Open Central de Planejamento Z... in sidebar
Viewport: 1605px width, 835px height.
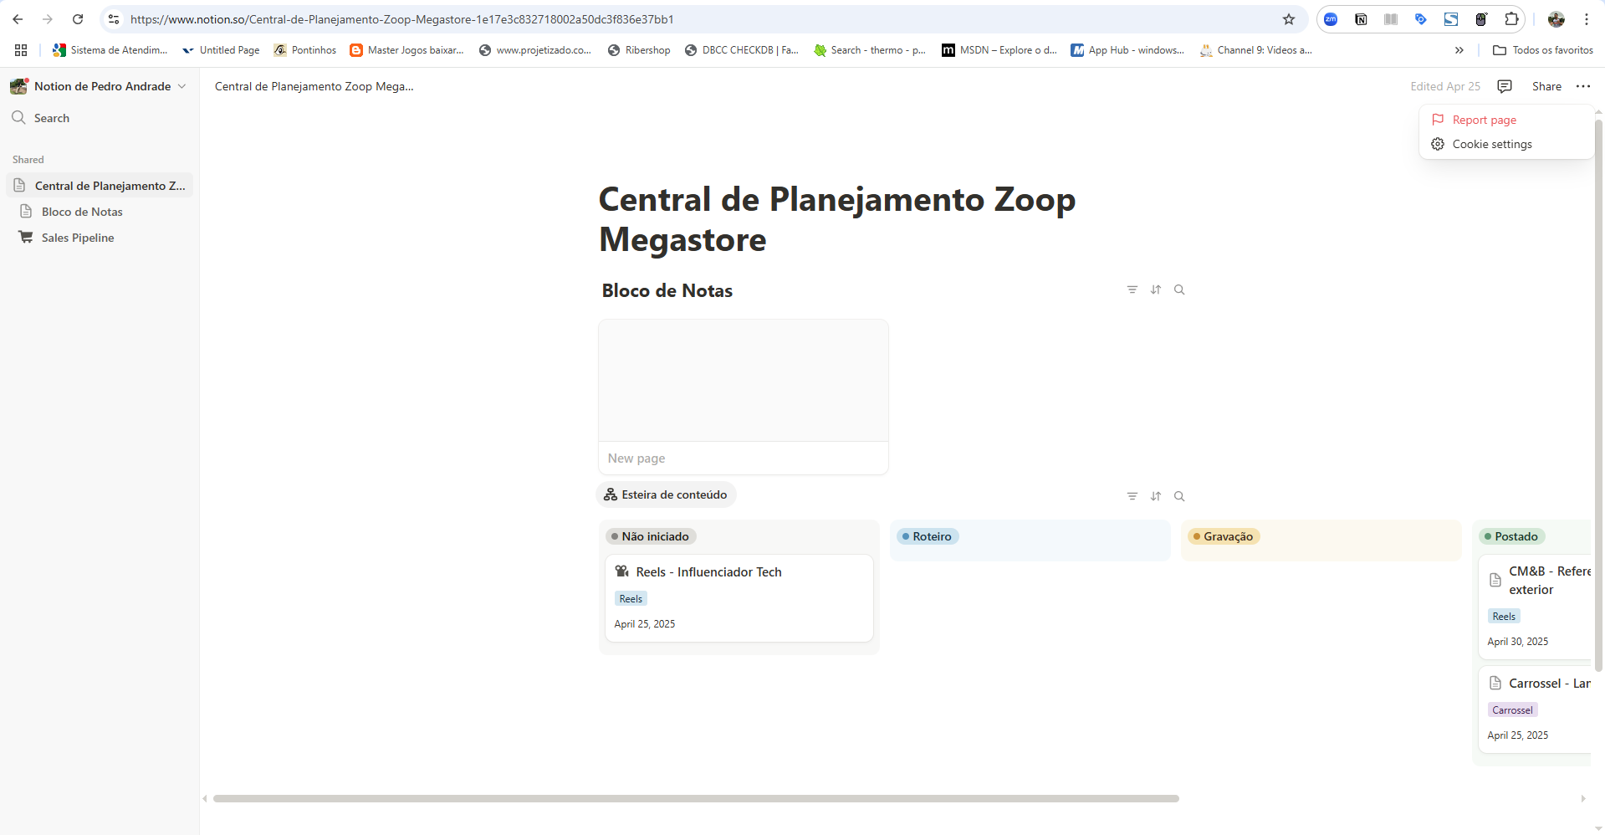pos(100,186)
